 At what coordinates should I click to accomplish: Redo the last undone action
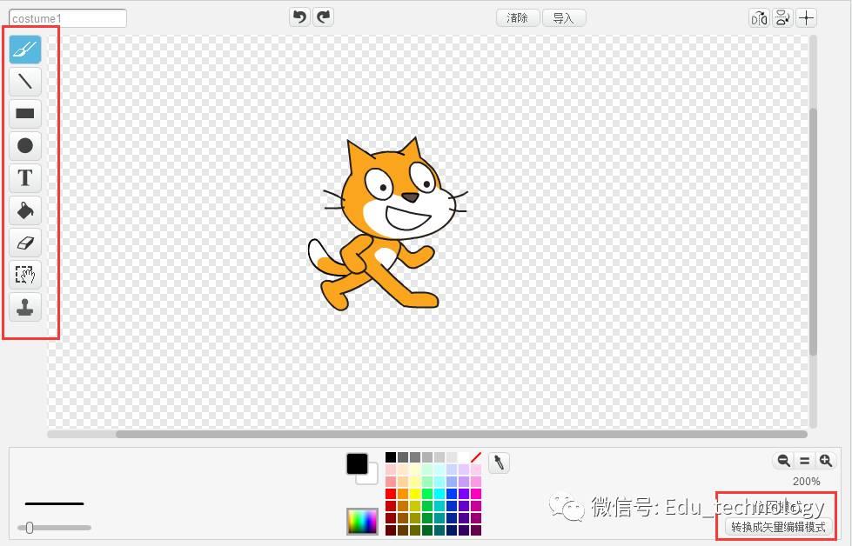323,17
